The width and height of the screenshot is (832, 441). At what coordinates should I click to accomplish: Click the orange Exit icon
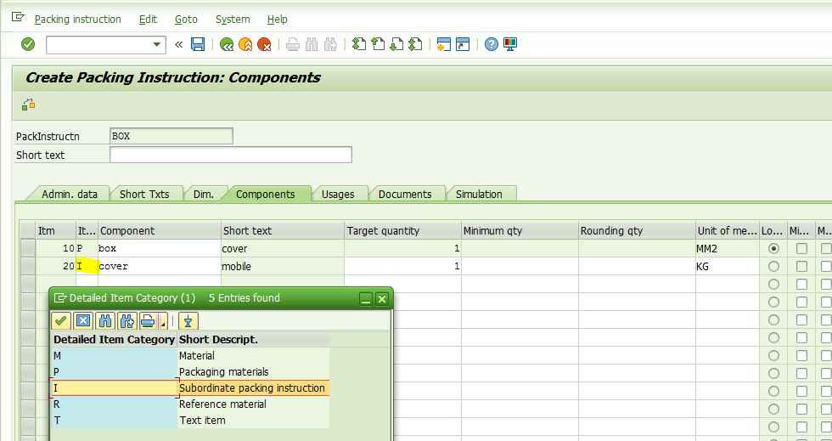pos(245,45)
